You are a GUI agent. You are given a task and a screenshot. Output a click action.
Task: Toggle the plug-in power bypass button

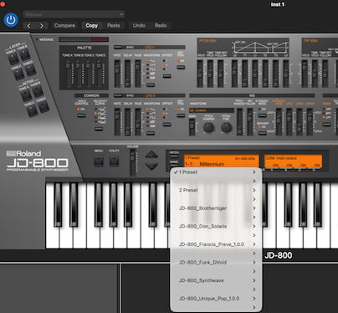click(x=11, y=20)
